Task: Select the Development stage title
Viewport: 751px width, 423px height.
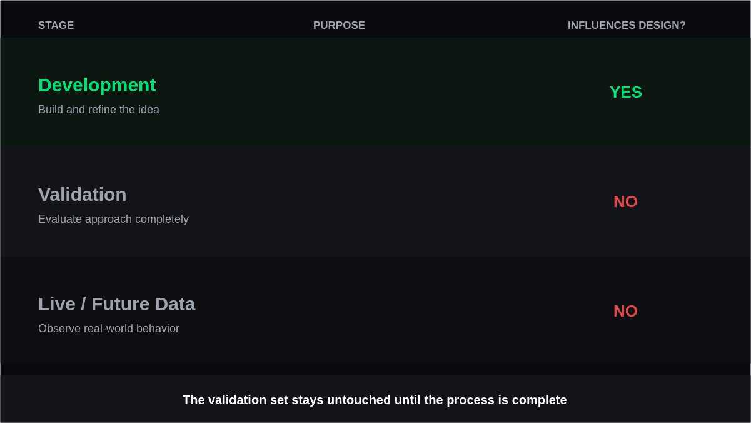Action: (97, 85)
